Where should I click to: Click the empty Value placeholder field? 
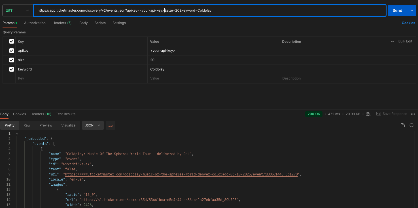point(213,78)
